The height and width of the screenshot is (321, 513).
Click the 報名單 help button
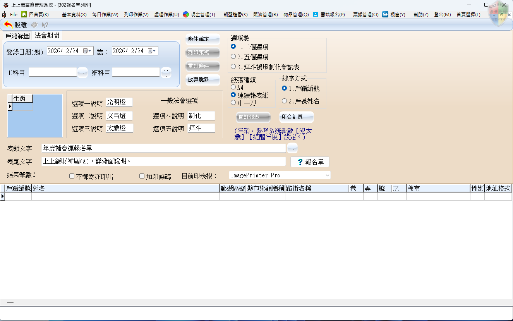(310, 162)
